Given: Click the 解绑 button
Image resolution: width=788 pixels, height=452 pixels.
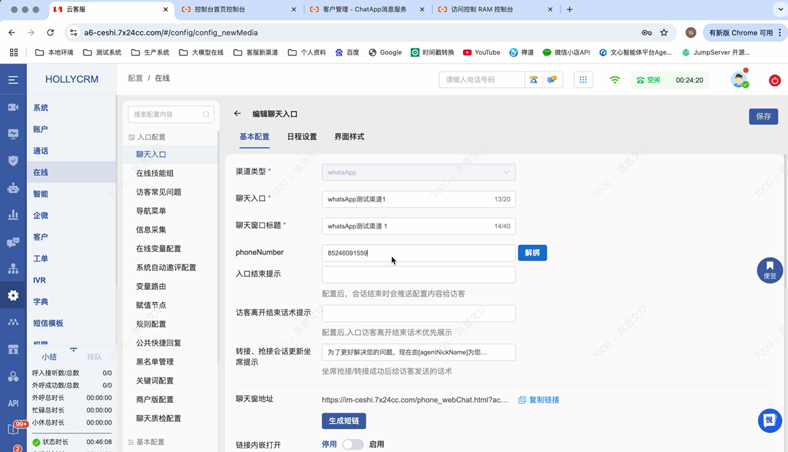Looking at the screenshot, I should tap(532, 253).
